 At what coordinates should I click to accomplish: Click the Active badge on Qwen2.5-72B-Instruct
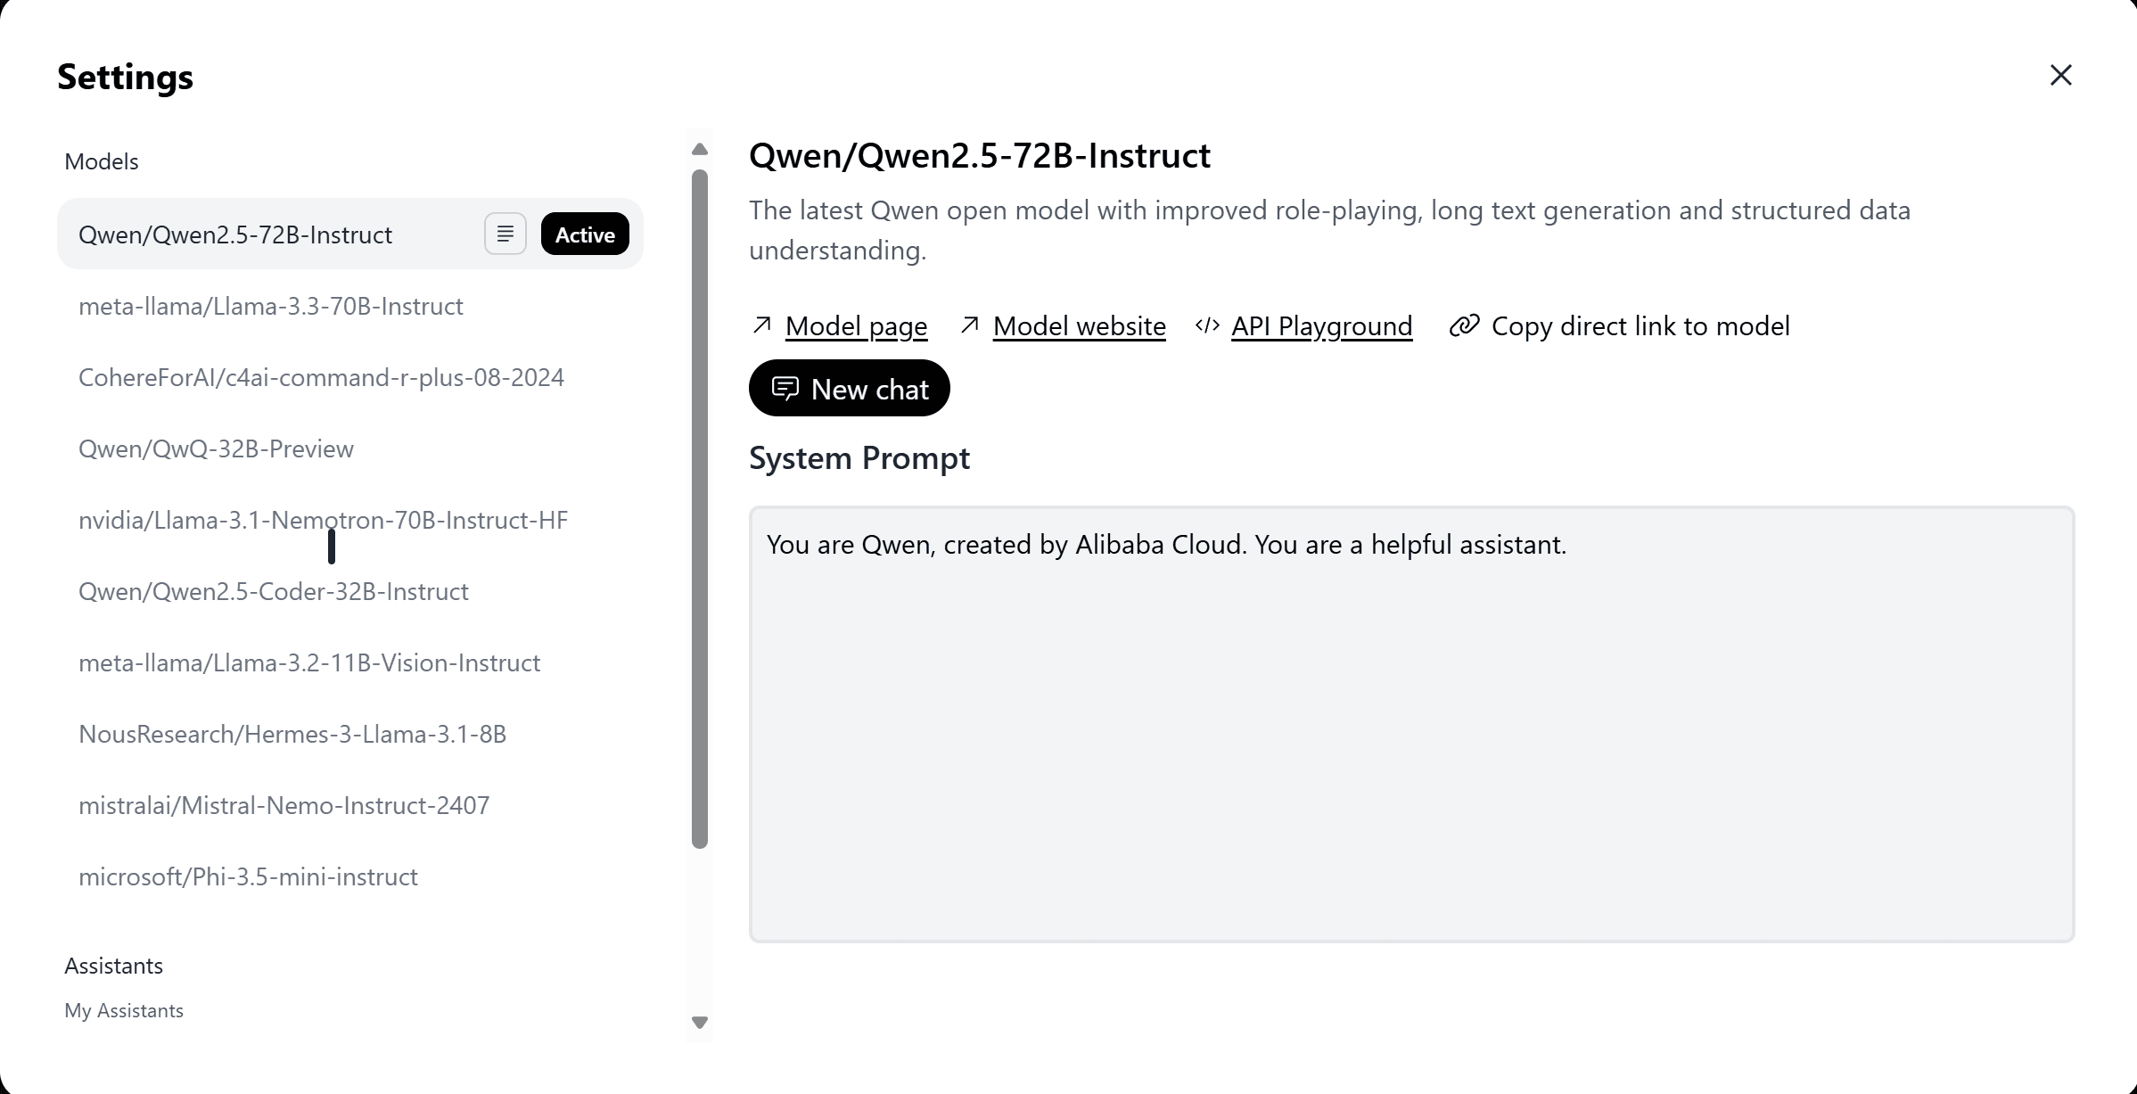click(x=585, y=234)
